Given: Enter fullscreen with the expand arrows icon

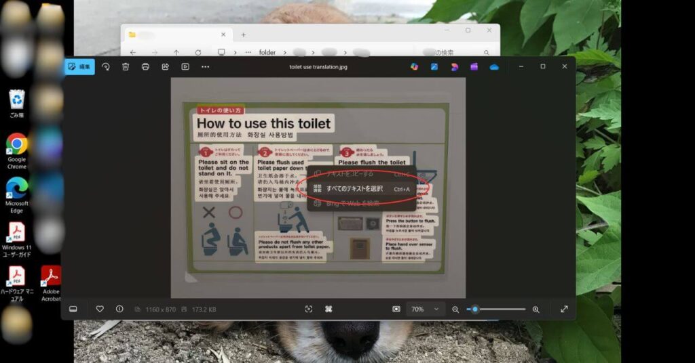Looking at the screenshot, I should tap(564, 309).
